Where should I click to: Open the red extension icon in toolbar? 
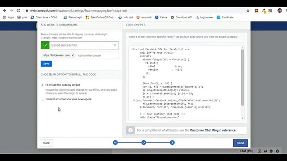(x=257, y=11)
